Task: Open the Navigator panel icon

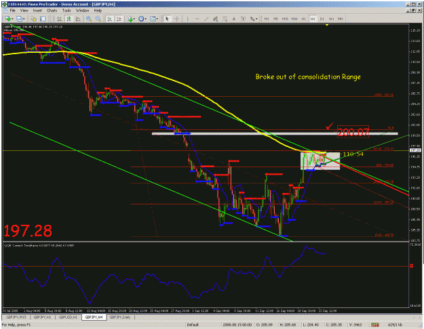Action: (33, 19)
